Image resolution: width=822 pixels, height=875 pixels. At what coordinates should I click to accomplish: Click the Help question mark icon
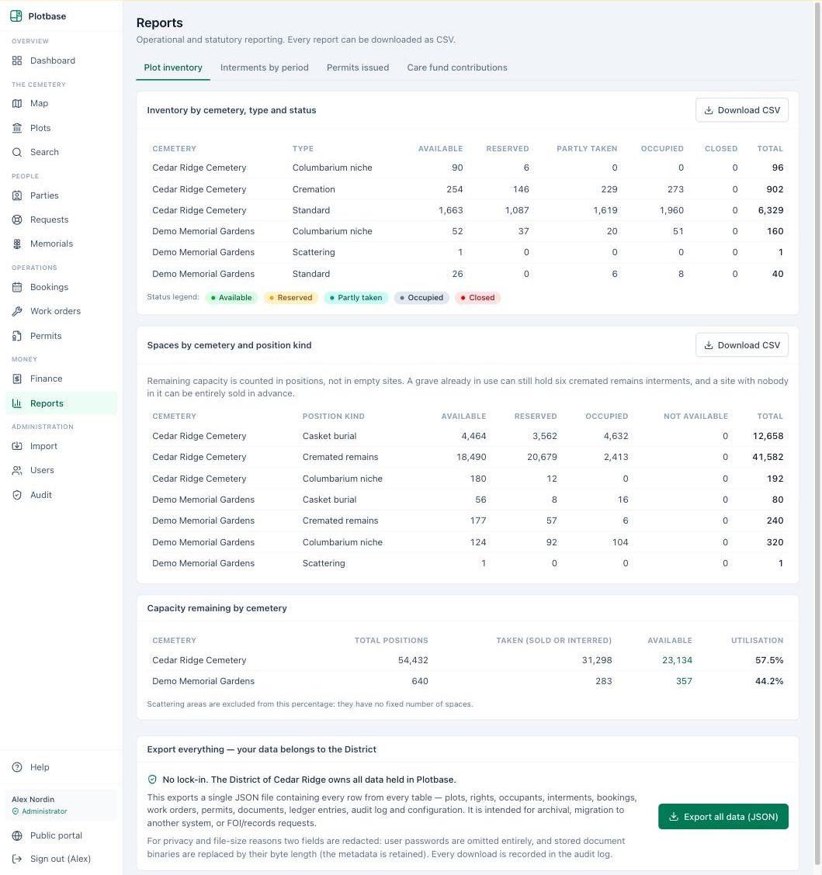(17, 766)
